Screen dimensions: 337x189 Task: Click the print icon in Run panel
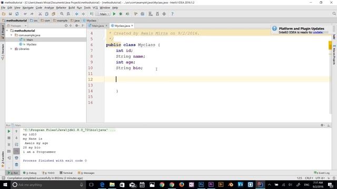[x=16, y=158]
